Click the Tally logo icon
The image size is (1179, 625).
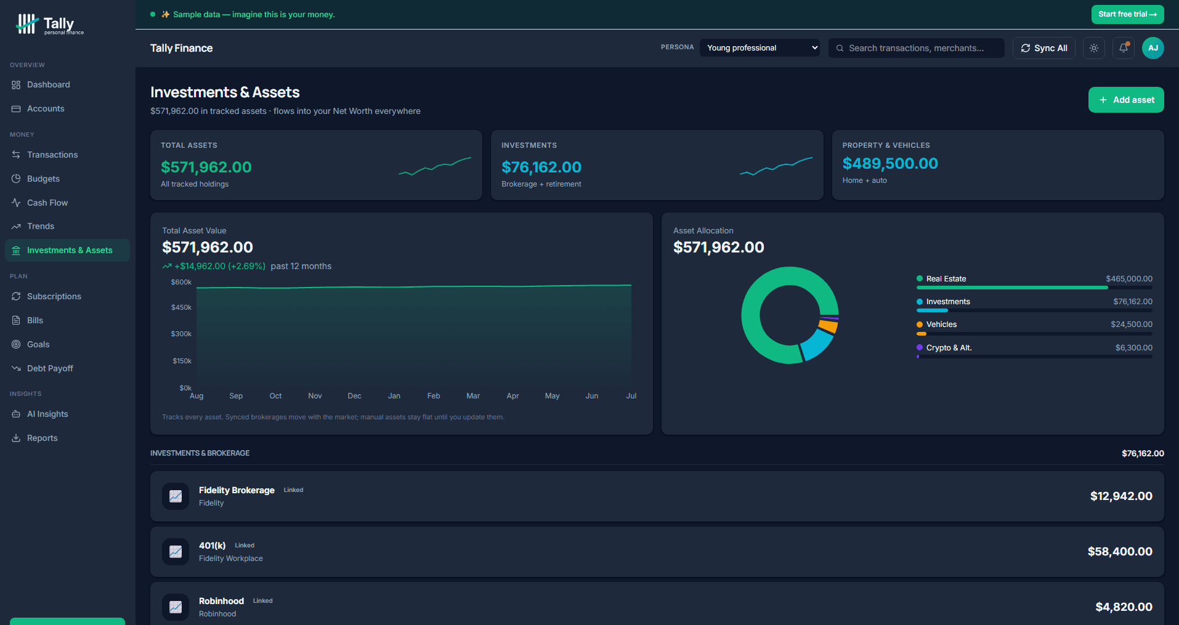(26, 23)
